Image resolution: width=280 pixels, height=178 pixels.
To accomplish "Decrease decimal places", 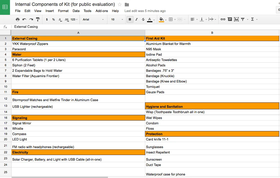I will [x=60, y=20].
